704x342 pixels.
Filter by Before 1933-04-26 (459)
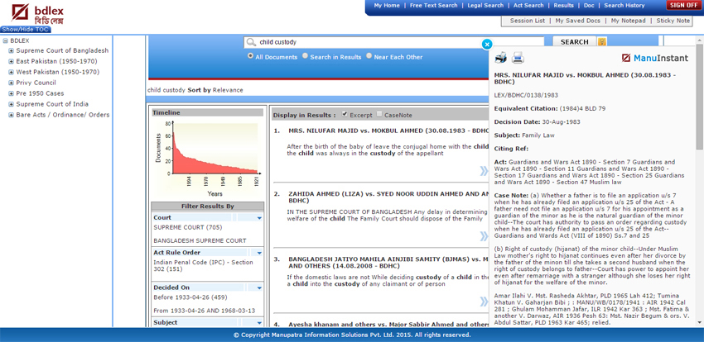point(190,297)
